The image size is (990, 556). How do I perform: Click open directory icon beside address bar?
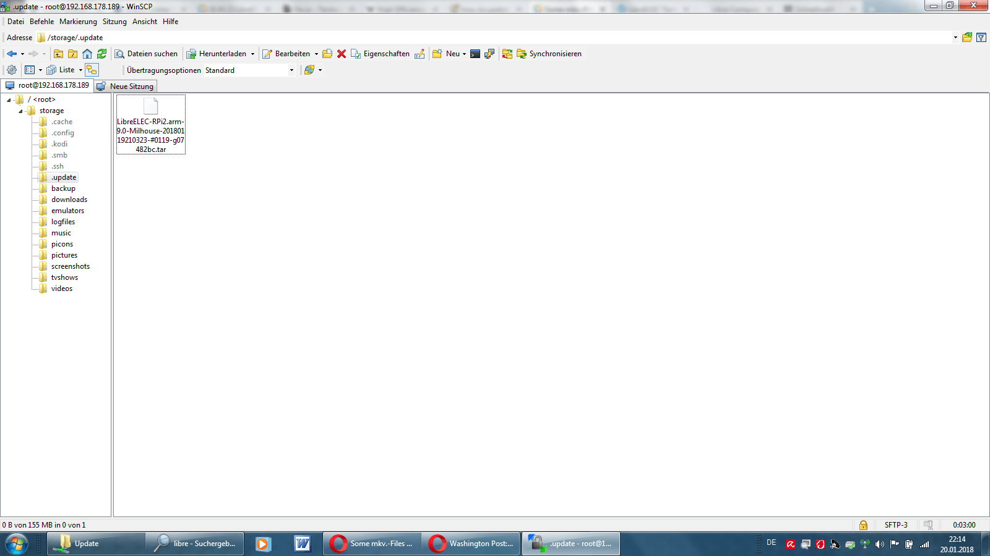coord(967,38)
